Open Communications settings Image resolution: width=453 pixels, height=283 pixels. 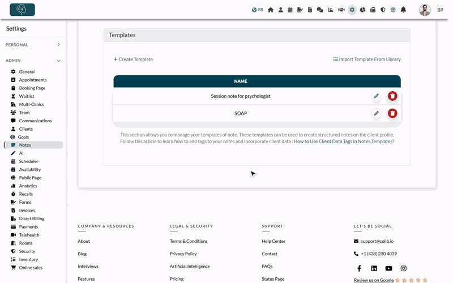[x=35, y=121]
